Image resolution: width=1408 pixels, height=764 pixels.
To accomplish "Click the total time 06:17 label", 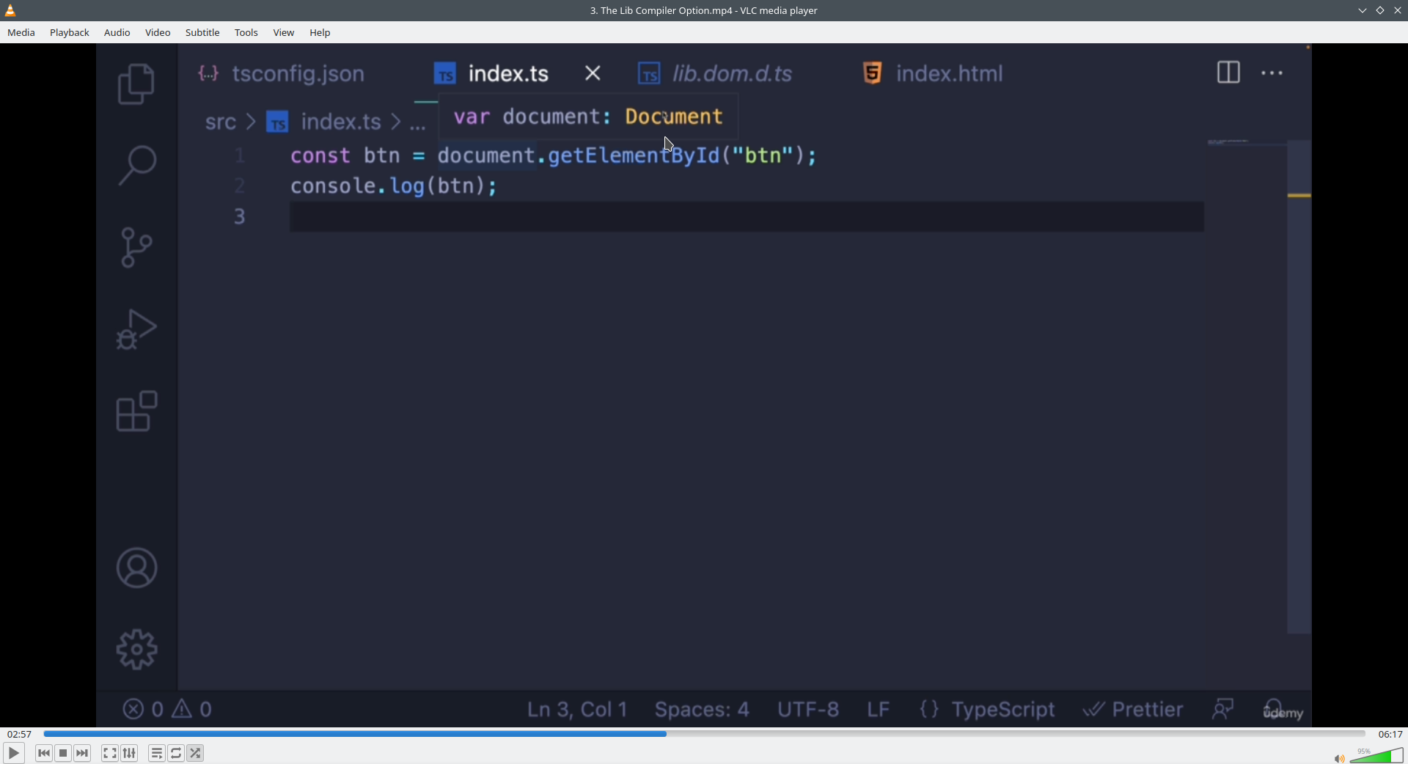I will 1390,734.
